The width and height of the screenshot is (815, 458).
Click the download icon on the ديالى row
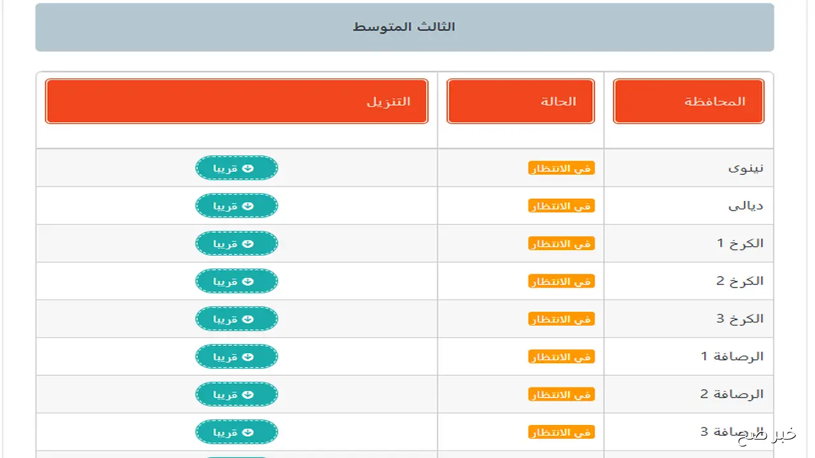[248, 205]
